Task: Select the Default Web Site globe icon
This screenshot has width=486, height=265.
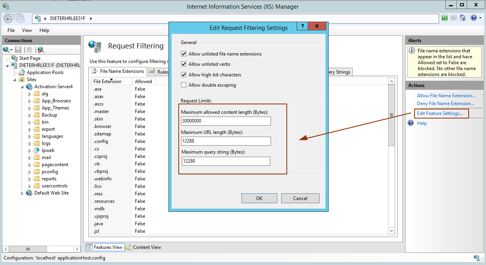Action: [29, 193]
